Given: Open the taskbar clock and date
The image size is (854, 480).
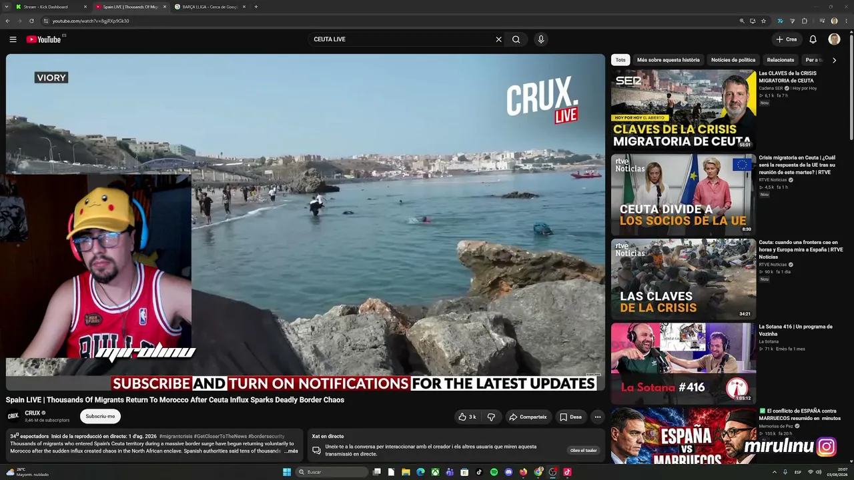Looking at the screenshot, I should click(837, 472).
